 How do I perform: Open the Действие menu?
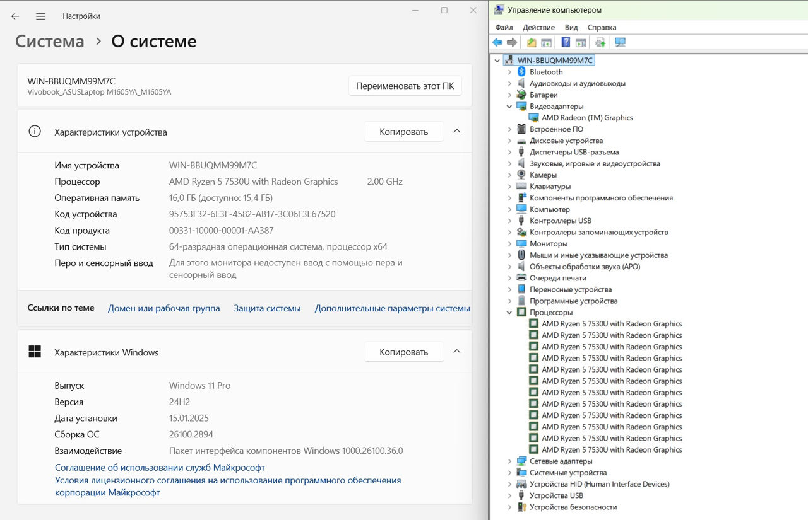(538, 28)
